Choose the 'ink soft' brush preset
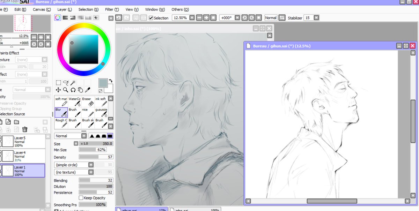 (101, 101)
